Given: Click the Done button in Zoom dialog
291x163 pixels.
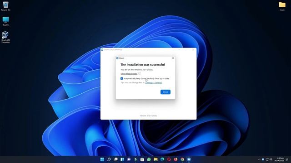Looking at the screenshot, I should coord(166,92).
